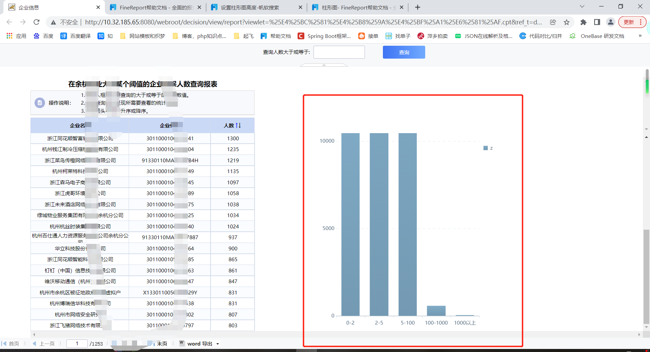Collapse the query parameter panel arrow
650x352 pixels.
tap(324, 65)
